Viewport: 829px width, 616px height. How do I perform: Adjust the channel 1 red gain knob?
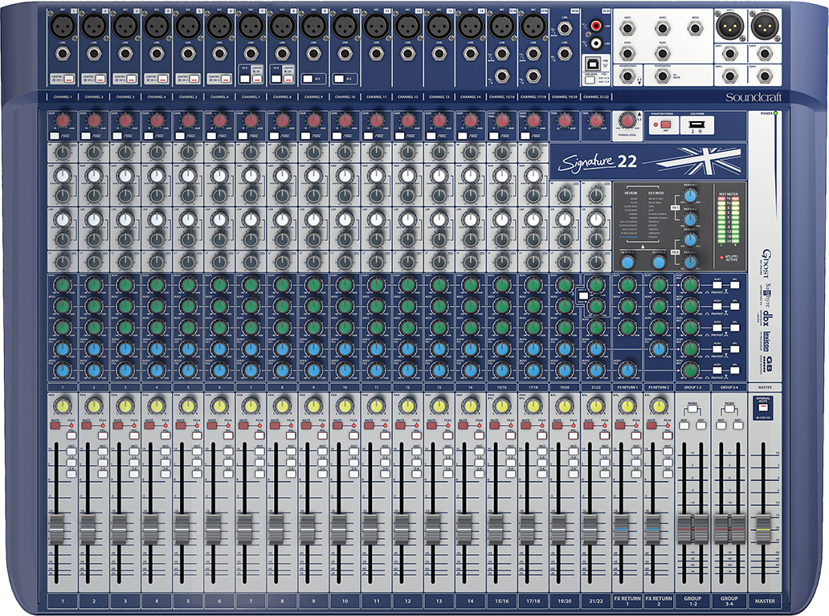[x=63, y=121]
